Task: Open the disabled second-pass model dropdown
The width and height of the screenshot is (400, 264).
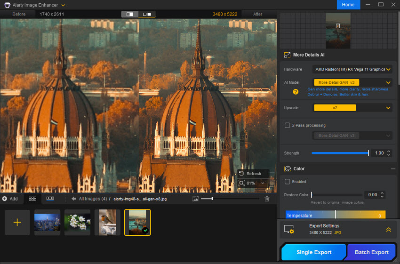Action: 352,136
